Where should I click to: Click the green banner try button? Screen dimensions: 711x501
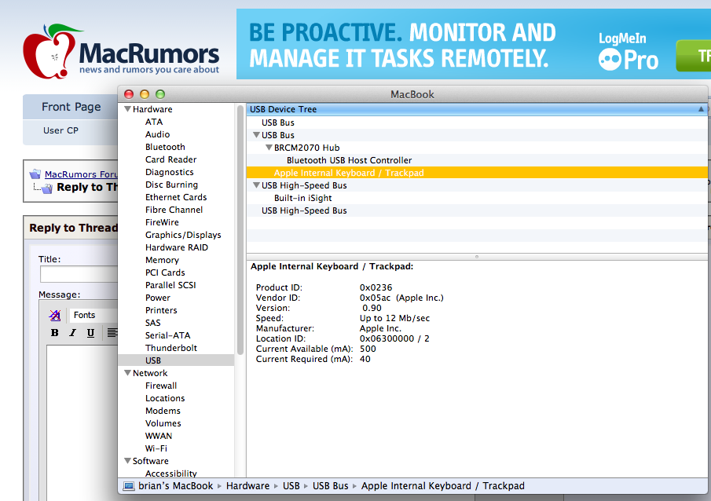coord(694,56)
